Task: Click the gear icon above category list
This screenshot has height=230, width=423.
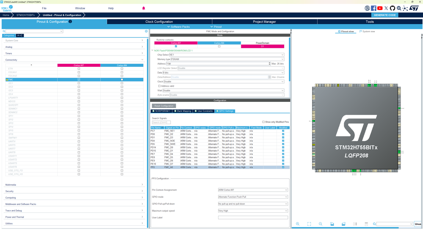Action: (x=146, y=31)
